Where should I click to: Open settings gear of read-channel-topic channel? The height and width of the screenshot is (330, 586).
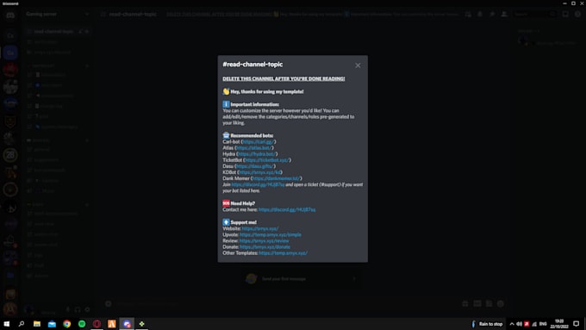tap(87, 31)
